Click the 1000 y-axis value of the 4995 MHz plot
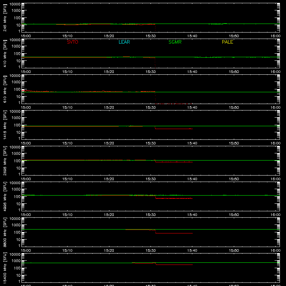Viewport: 286px width, 286px height. click(x=16, y=189)
